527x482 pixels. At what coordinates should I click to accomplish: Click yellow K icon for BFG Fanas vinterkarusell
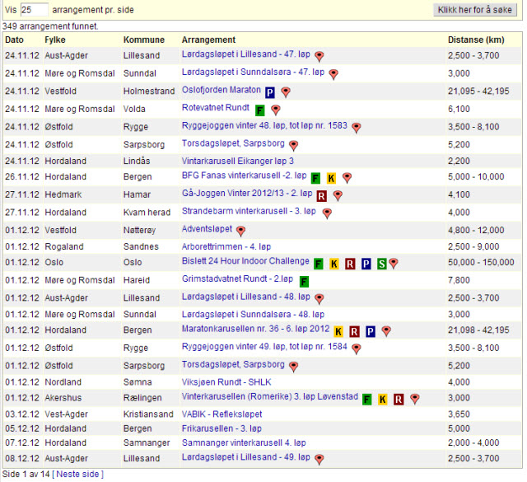[331, 178]
